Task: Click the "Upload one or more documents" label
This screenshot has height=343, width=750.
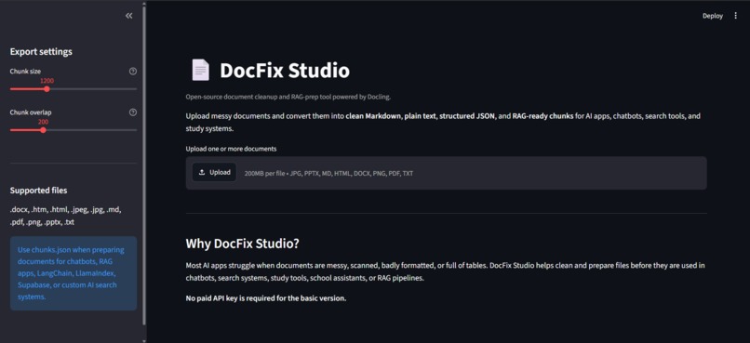Action: tap(231, 149)
